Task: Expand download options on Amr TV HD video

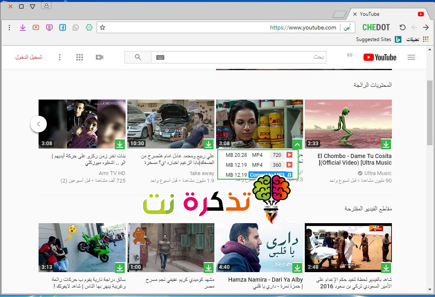Action: 119,144
